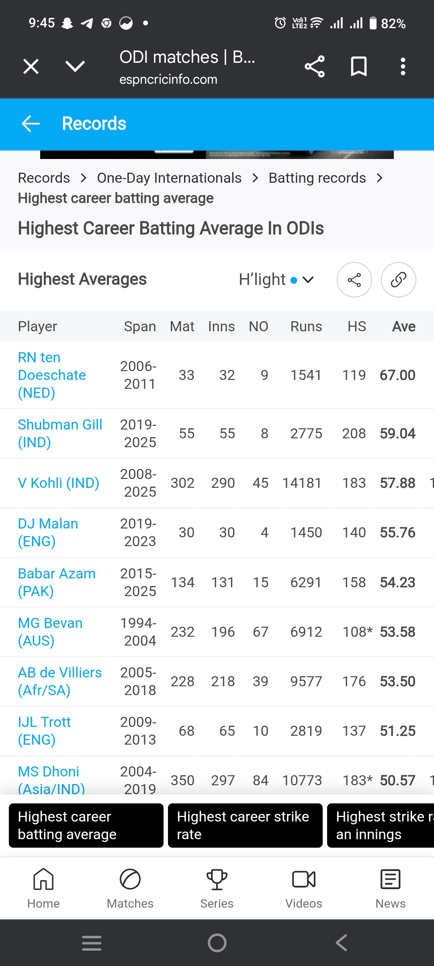Go to Home tab
Image resolution: width=434 pixels, height=966 pixels.
click(43, 888)
